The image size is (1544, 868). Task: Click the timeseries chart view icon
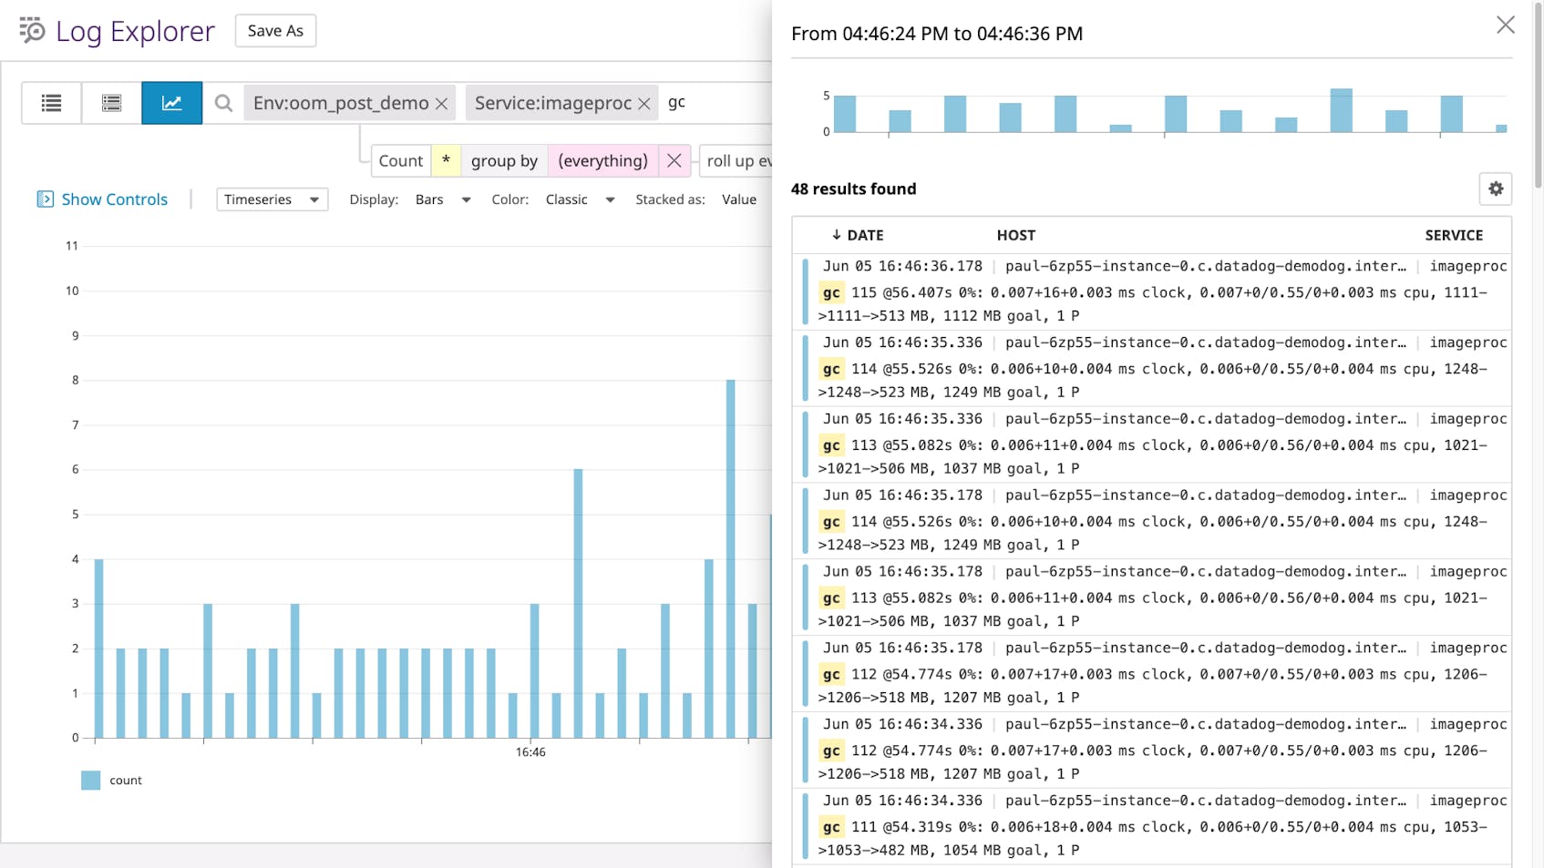(171, 102)
